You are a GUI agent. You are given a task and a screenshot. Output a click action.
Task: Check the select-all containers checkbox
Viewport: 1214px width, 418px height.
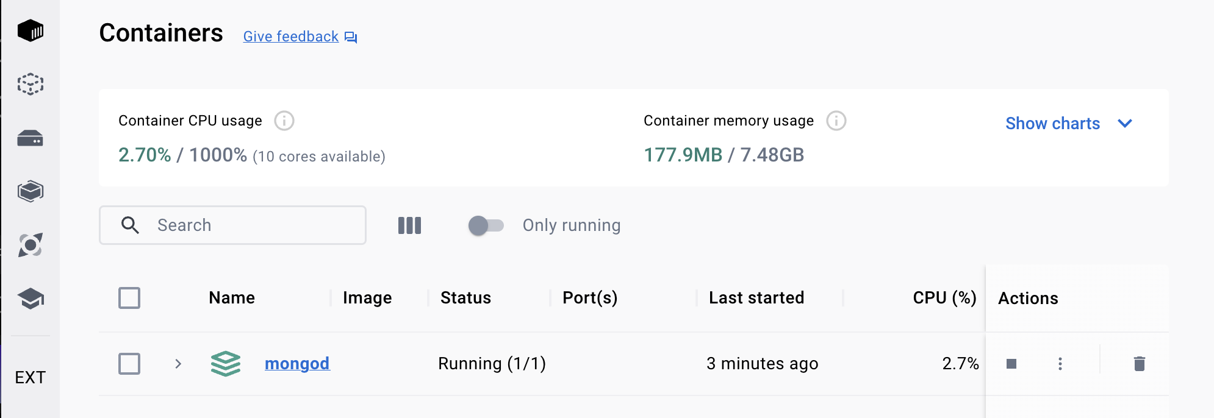pos(129,298)
